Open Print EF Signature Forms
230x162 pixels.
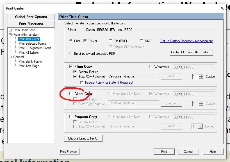(x=35, y=48)
